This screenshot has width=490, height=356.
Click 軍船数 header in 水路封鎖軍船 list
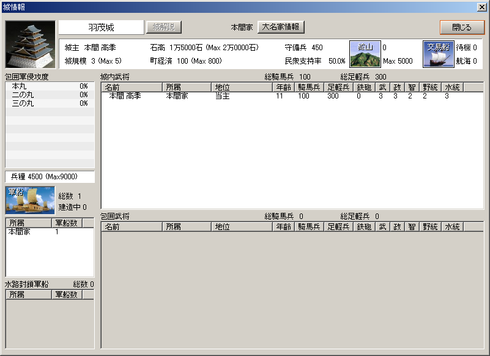coord(67,294)
